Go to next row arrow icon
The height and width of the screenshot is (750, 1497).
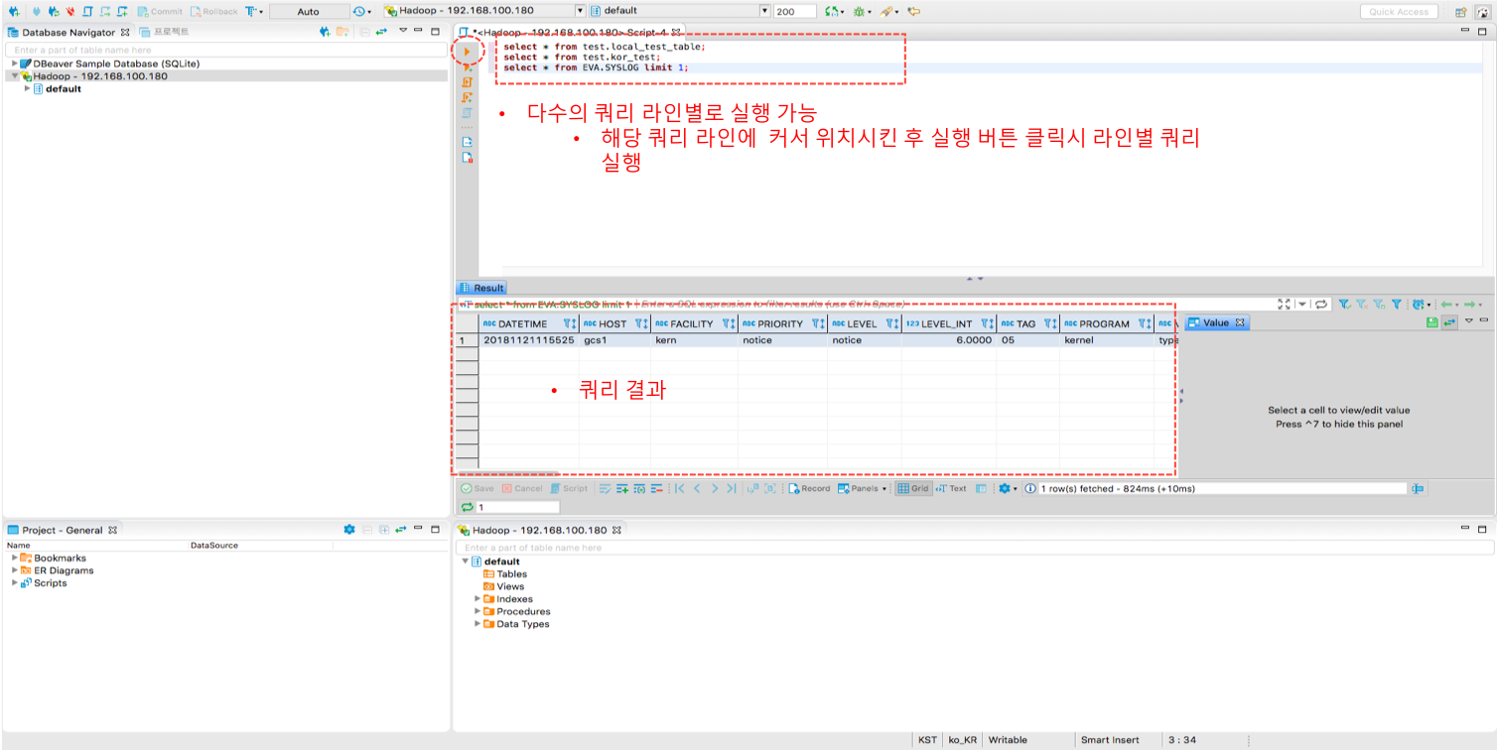point(714,489)
